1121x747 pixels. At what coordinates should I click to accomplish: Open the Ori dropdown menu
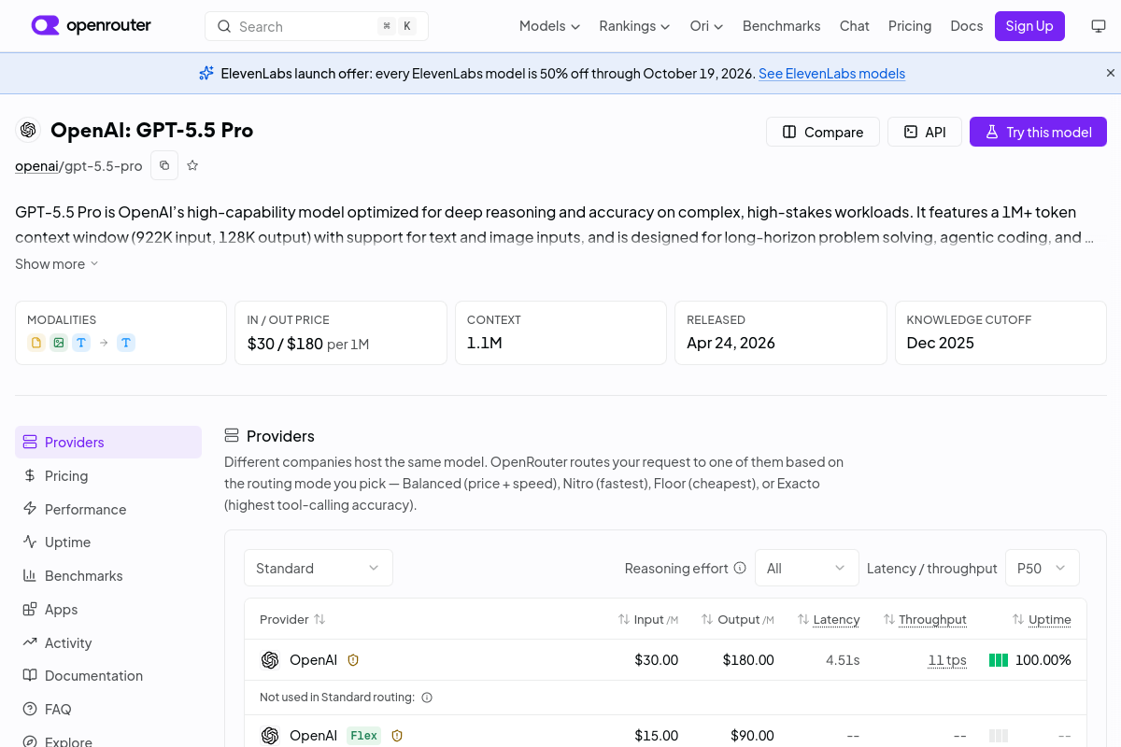[706, 26]
